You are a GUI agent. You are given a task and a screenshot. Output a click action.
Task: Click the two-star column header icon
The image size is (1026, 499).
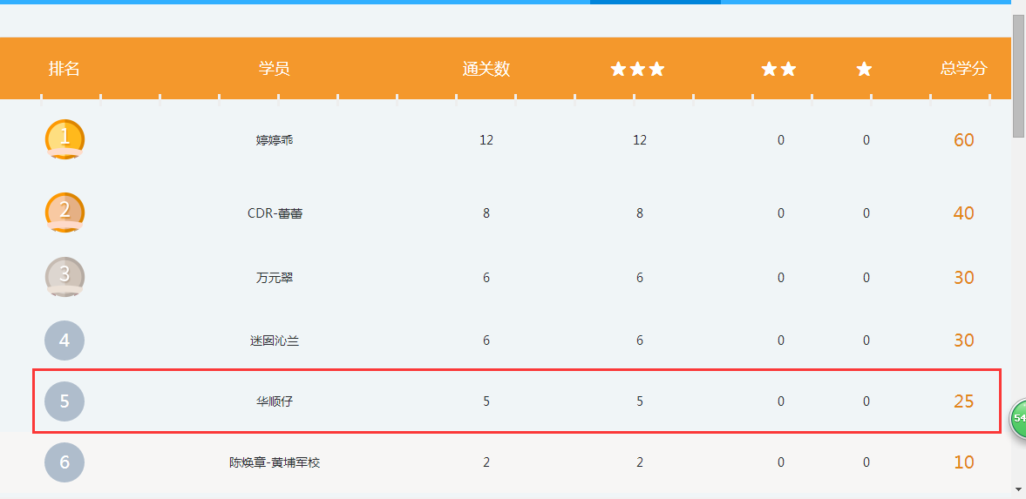(x=778, y=69)
